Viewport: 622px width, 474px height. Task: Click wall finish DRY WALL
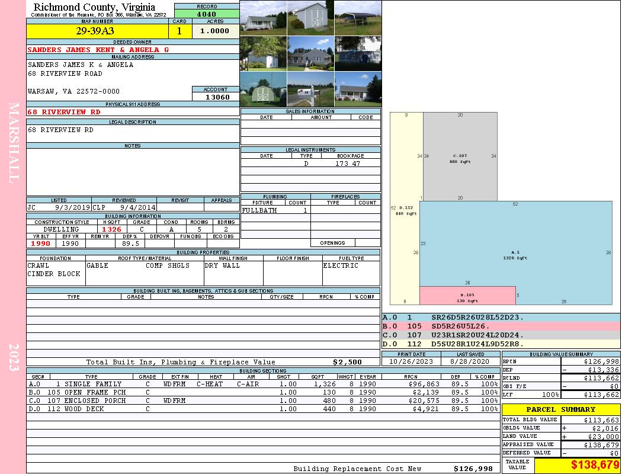click(222, 265)
